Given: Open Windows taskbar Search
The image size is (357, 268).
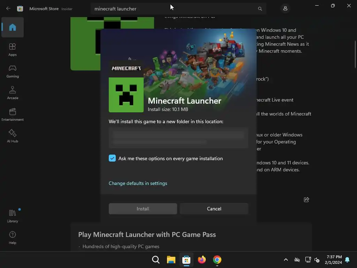Looking at the screenshot, I should click(156, 260).
